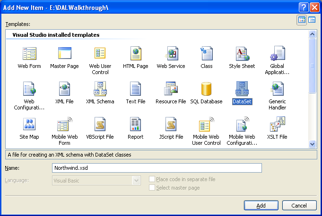Close the Add New Item dialog
The width and height of the screenshot is (322, 216).
pos(314,8)
